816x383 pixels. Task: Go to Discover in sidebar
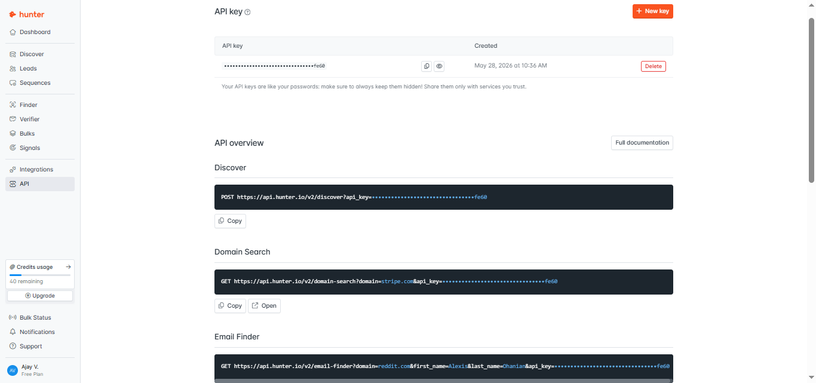click(x=40, y=54)
